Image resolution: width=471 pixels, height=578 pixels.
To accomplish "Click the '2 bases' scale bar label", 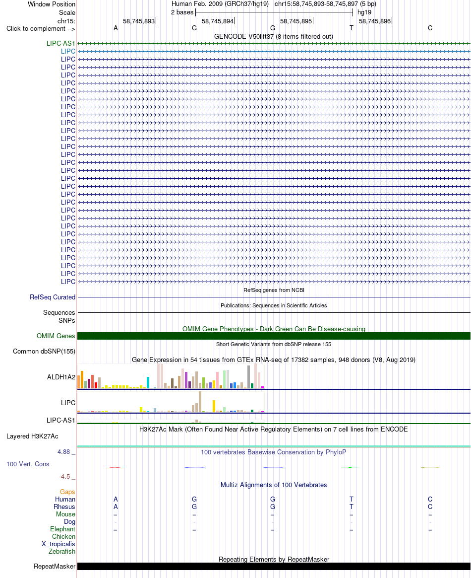I will coord(182,12).
